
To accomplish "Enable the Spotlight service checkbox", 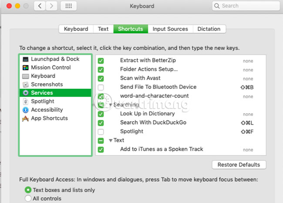I will [101, 132].
